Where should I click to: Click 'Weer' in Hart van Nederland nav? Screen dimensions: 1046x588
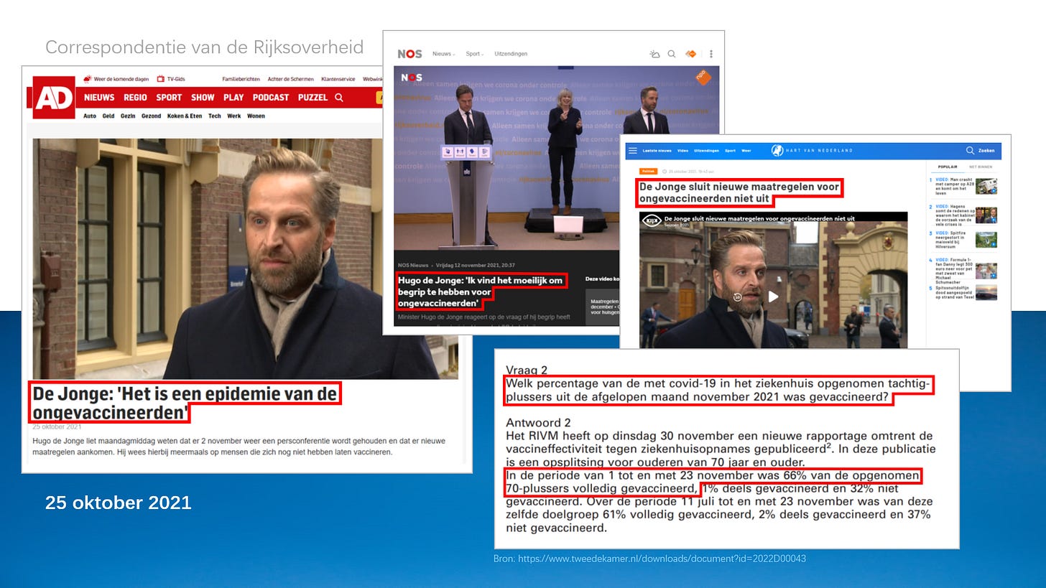point(746,151)
